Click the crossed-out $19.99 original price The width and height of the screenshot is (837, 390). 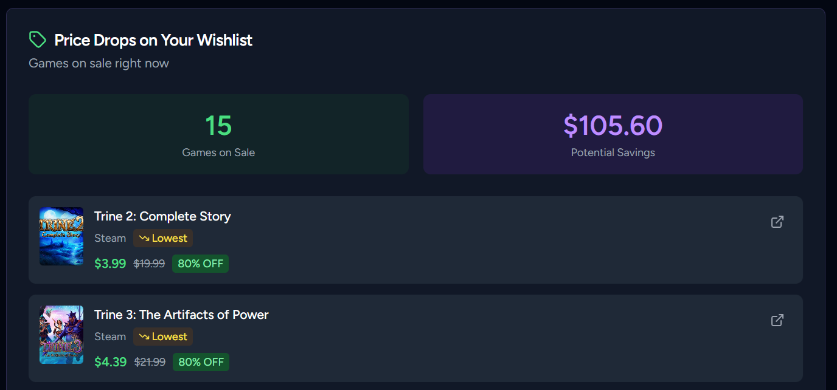(149, 264)
